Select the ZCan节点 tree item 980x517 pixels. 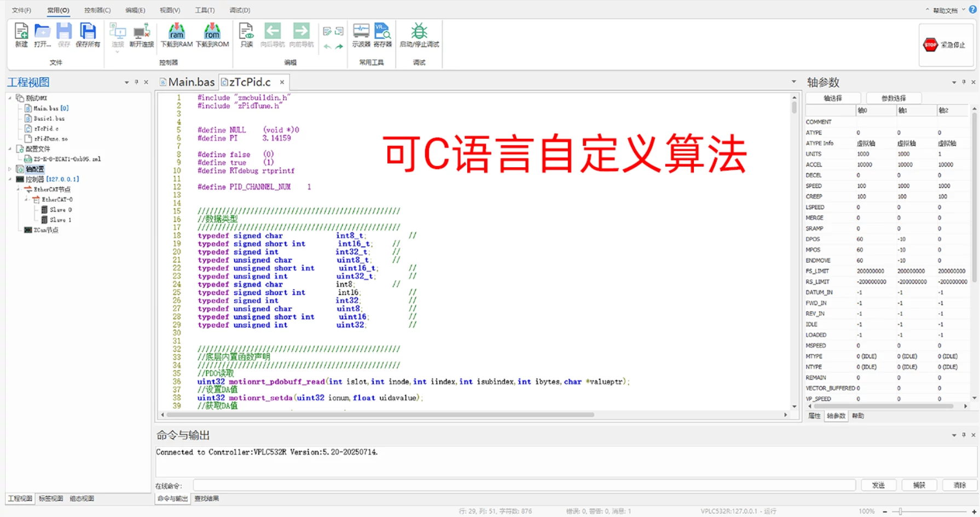tap(42, 230)
